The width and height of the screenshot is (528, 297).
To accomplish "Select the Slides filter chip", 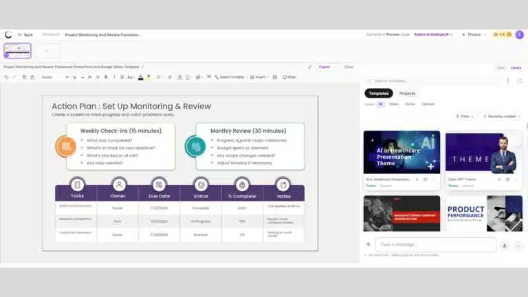I will [394, 104].
